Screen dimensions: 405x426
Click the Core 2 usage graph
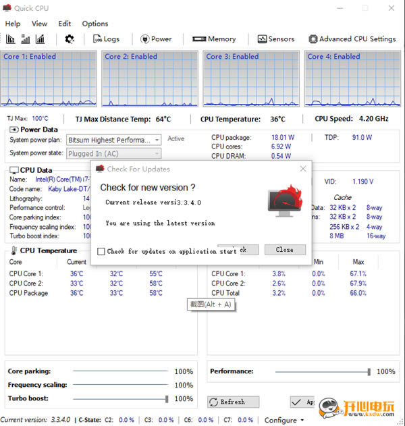coord(150,78)
